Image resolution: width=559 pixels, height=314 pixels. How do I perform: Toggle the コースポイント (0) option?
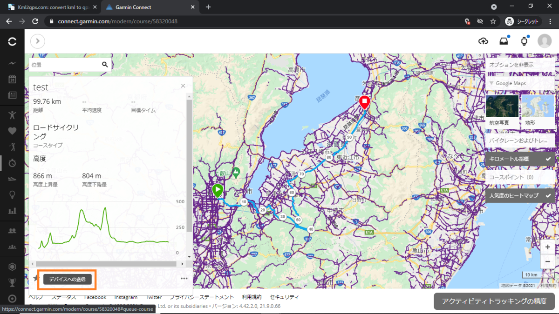[520, 177]
